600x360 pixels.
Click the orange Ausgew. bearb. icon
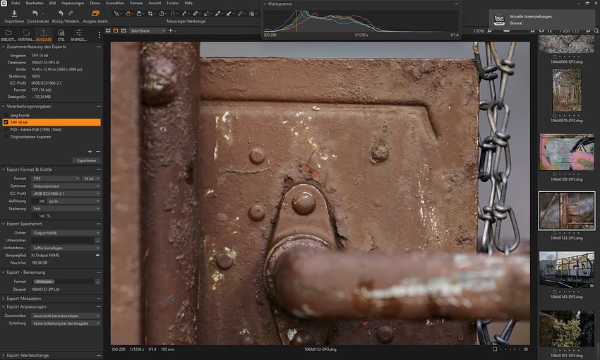[x=95, y=13]
